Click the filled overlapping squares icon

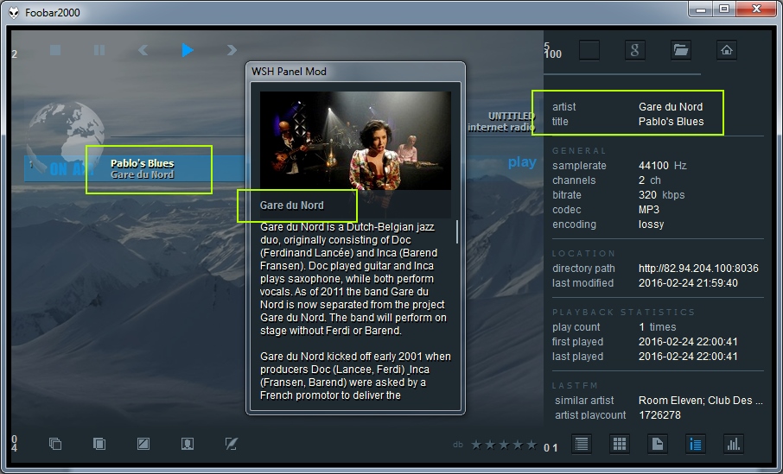99,444
